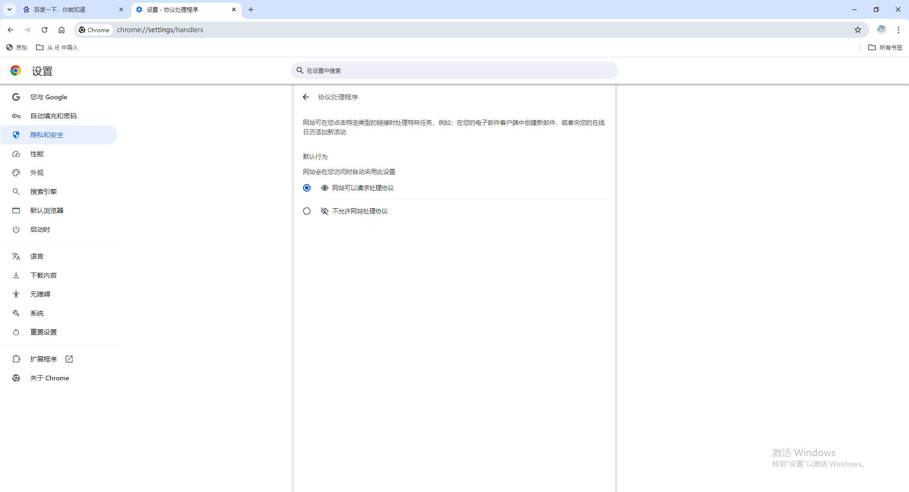Click the 默认行为 heading text
The image size is (909, 492).
(315, 157)
